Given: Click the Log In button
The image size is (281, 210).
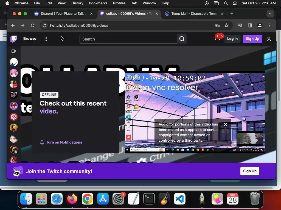Looking at the screenshot, I should coord(232,39).
